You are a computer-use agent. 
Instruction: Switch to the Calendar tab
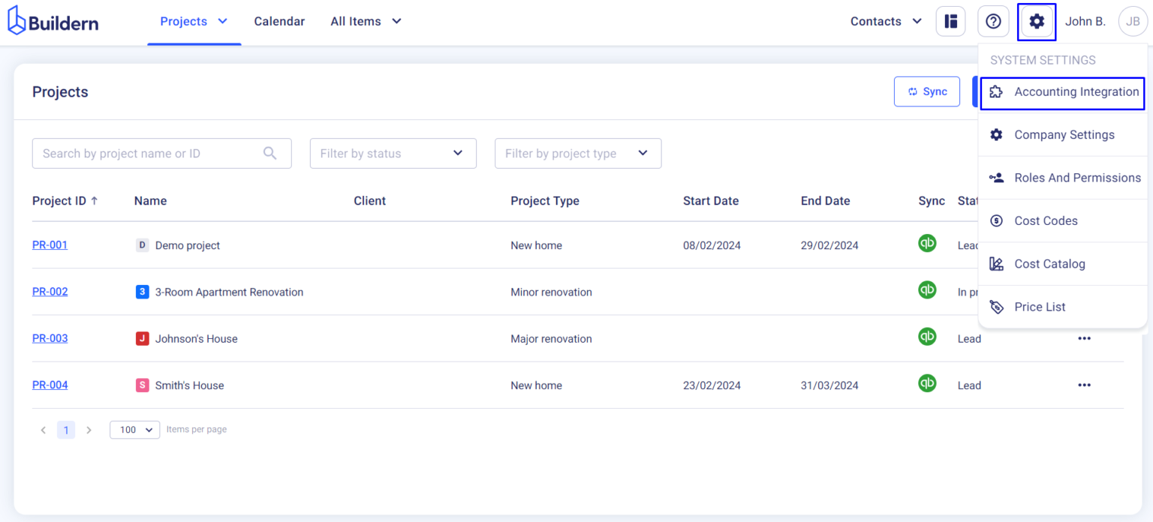click(279, 21)
